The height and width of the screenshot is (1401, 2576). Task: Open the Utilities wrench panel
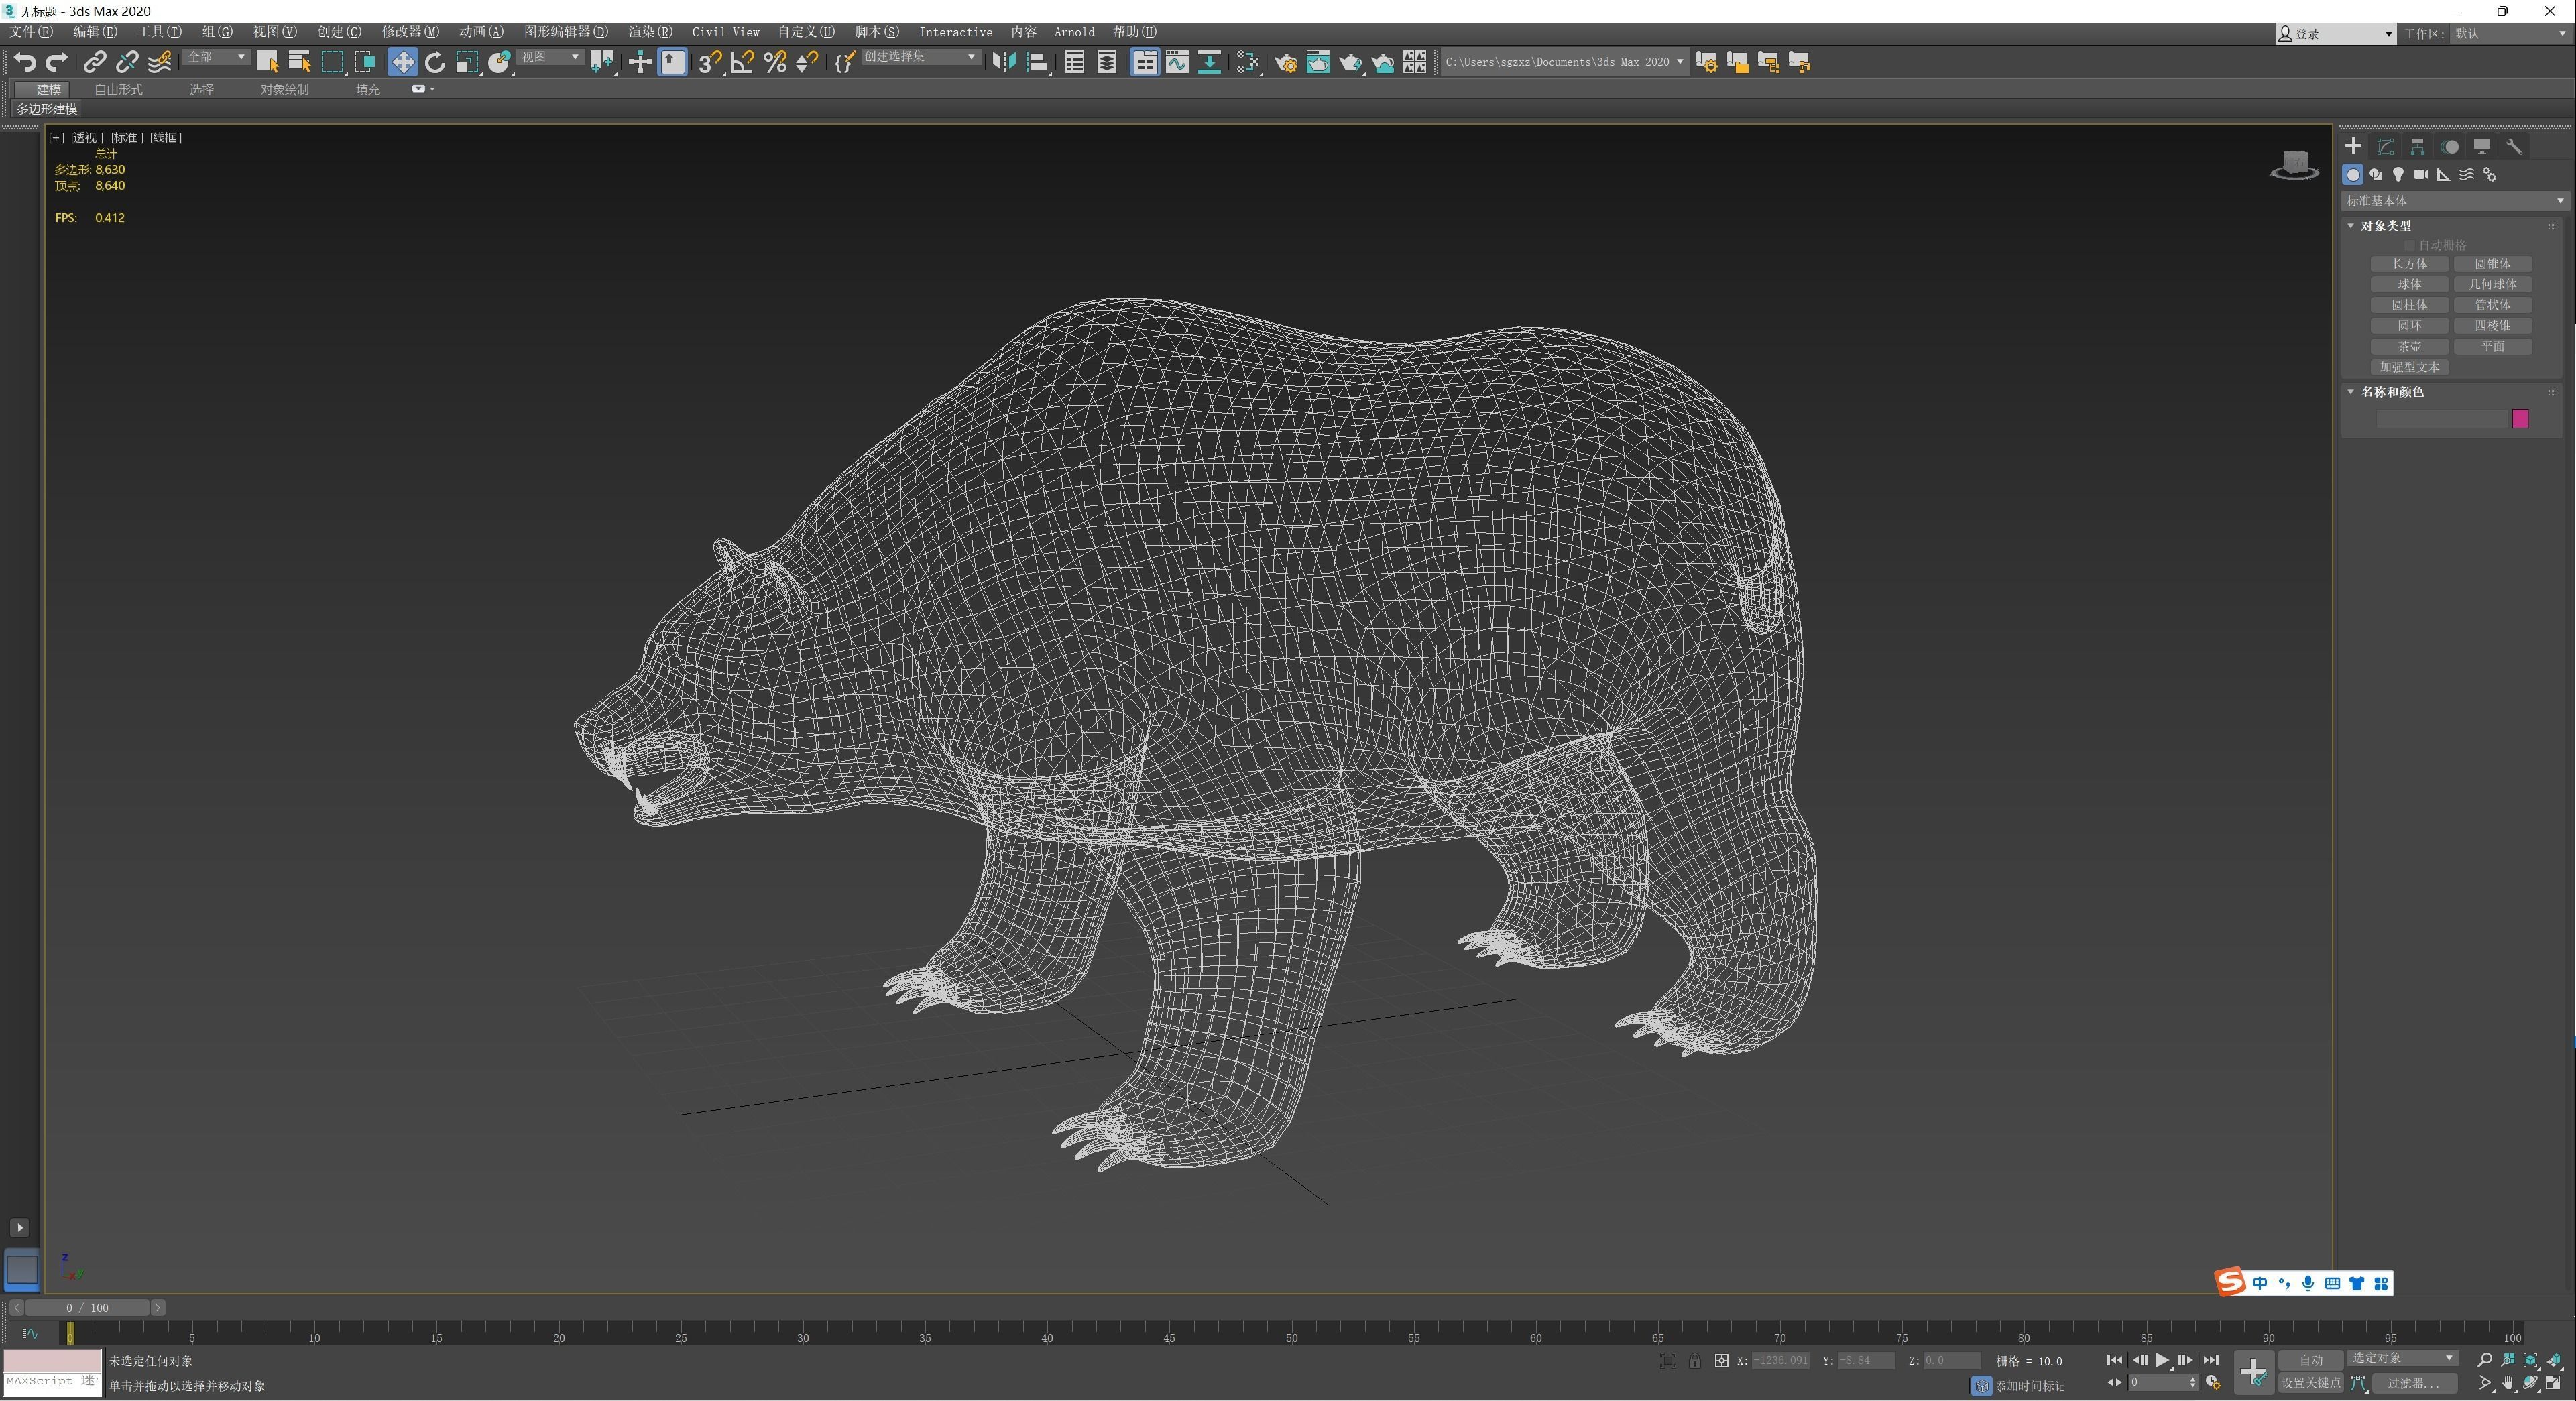(x=2514, y=146)
